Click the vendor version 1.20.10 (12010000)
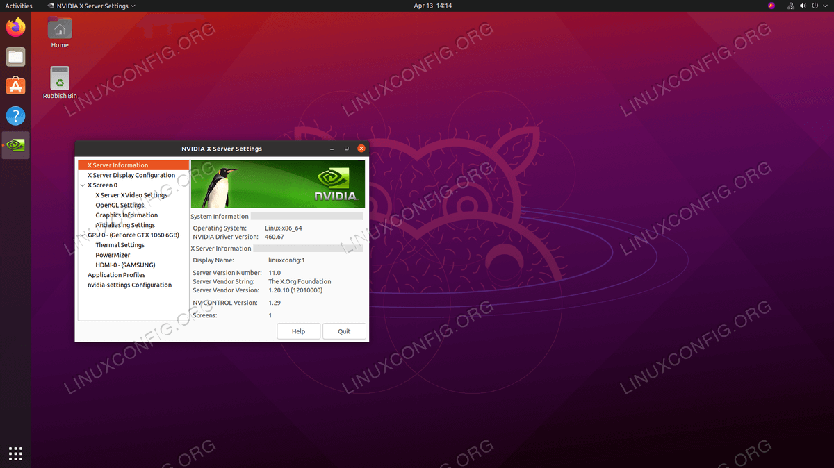The width and height of the screenshot is (834, 468). pos(295,290)
